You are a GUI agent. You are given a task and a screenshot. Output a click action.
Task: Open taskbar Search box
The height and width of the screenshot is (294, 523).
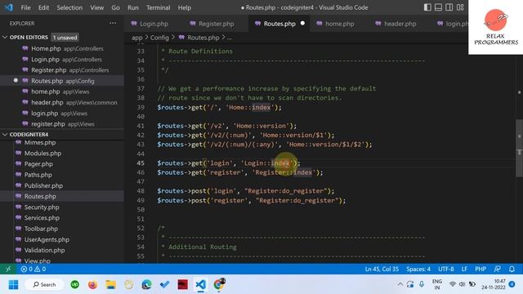[44, 285]
